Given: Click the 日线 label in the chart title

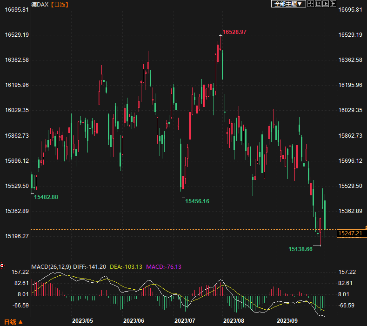Looking at the screenshot, I should coord(59,4).
